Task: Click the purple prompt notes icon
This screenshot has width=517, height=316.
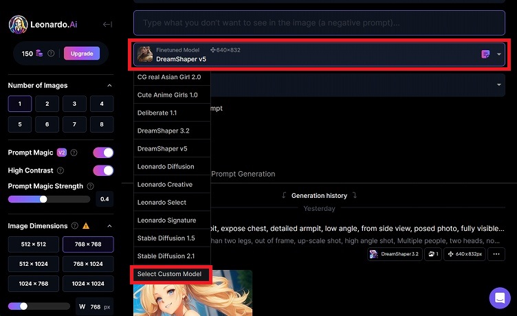Action: [x=485, y=54]
